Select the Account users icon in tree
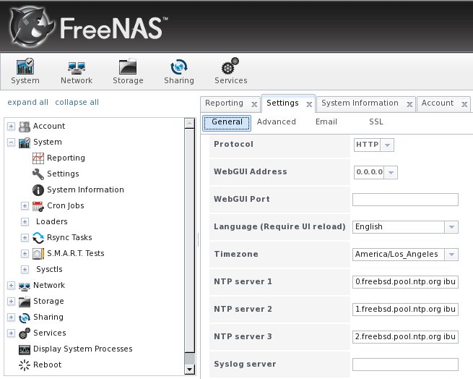 point(25,127)
